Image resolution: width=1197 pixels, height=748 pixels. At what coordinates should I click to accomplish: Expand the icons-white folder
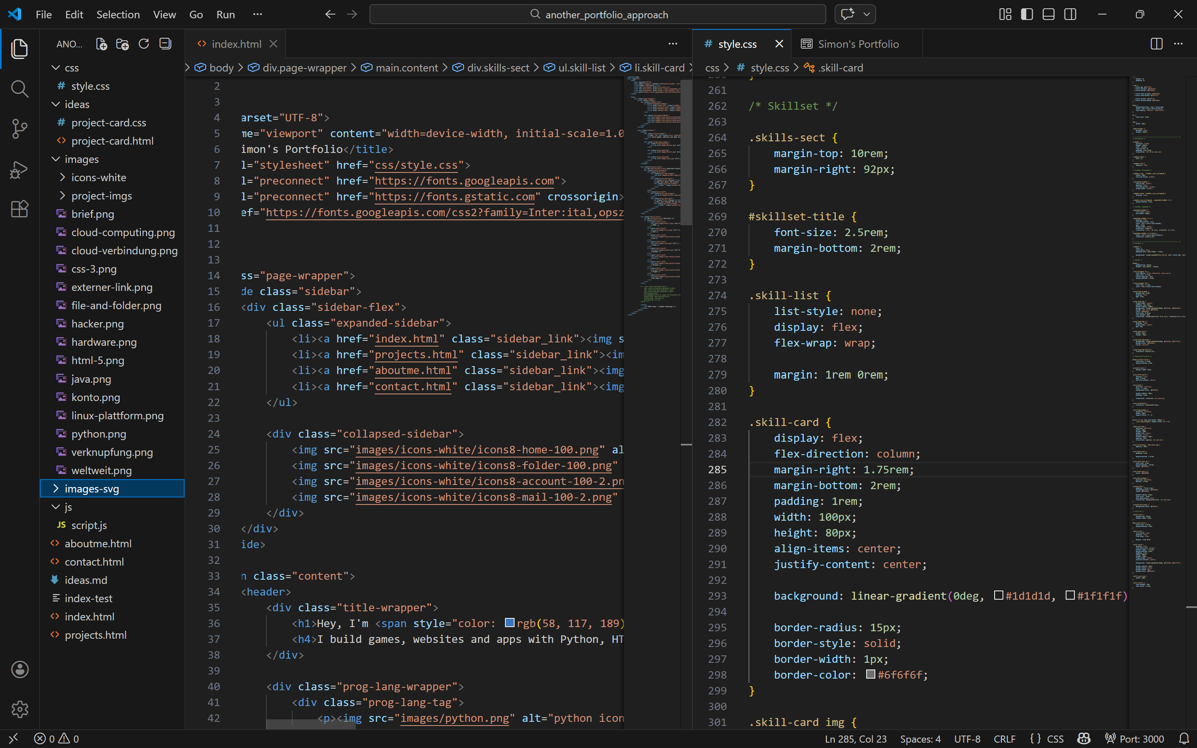click(99, 177)
